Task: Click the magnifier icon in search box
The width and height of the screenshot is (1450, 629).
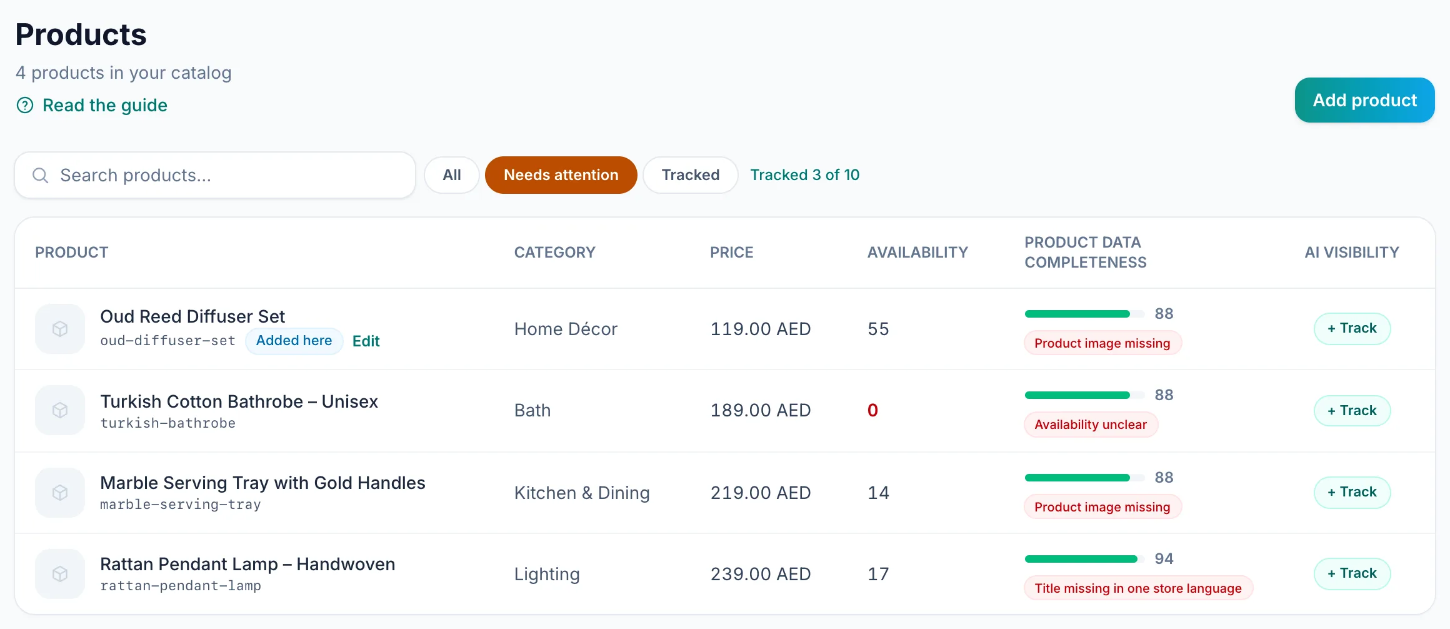Action: click(x=40, y=175)
